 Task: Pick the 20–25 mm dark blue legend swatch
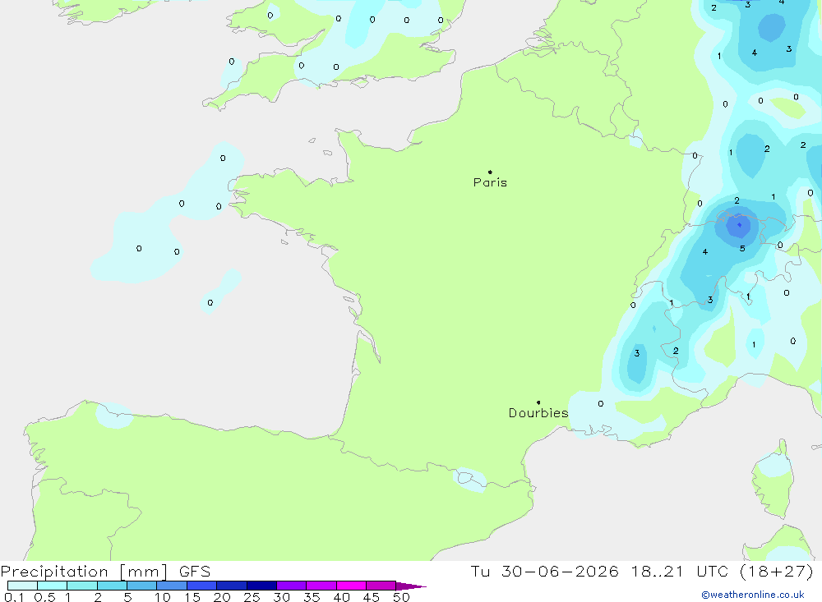(x=232, y=586)
